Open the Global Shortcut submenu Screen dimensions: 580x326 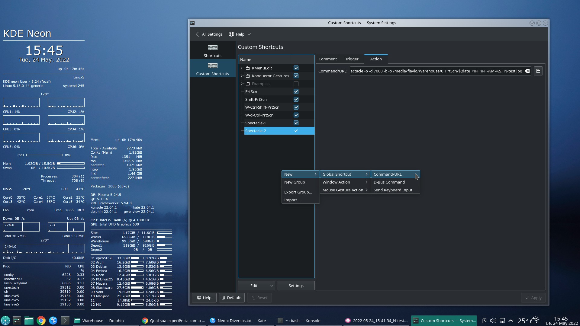coord(345,174)
